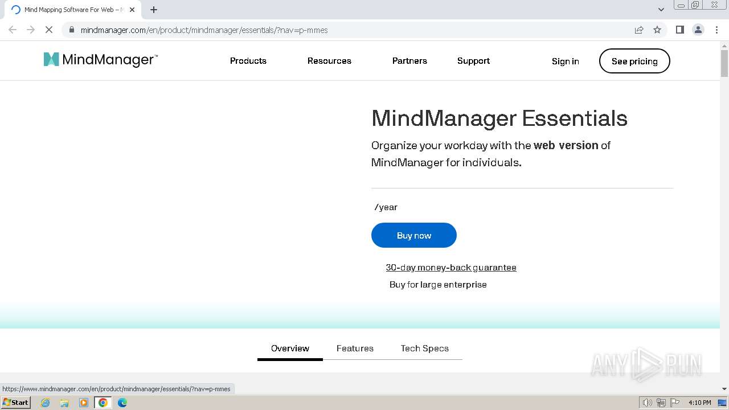Image resolution: width=729 pixels, height=410 pixels.
Task: Click scrollbar down arrow
Action: 724,389
